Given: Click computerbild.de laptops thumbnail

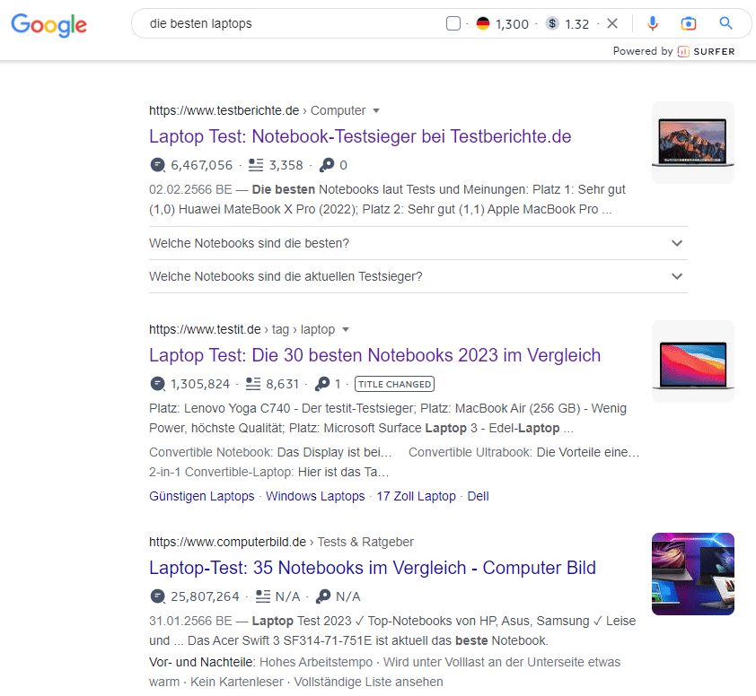Looking at the screenshot, I should (693, 574).
